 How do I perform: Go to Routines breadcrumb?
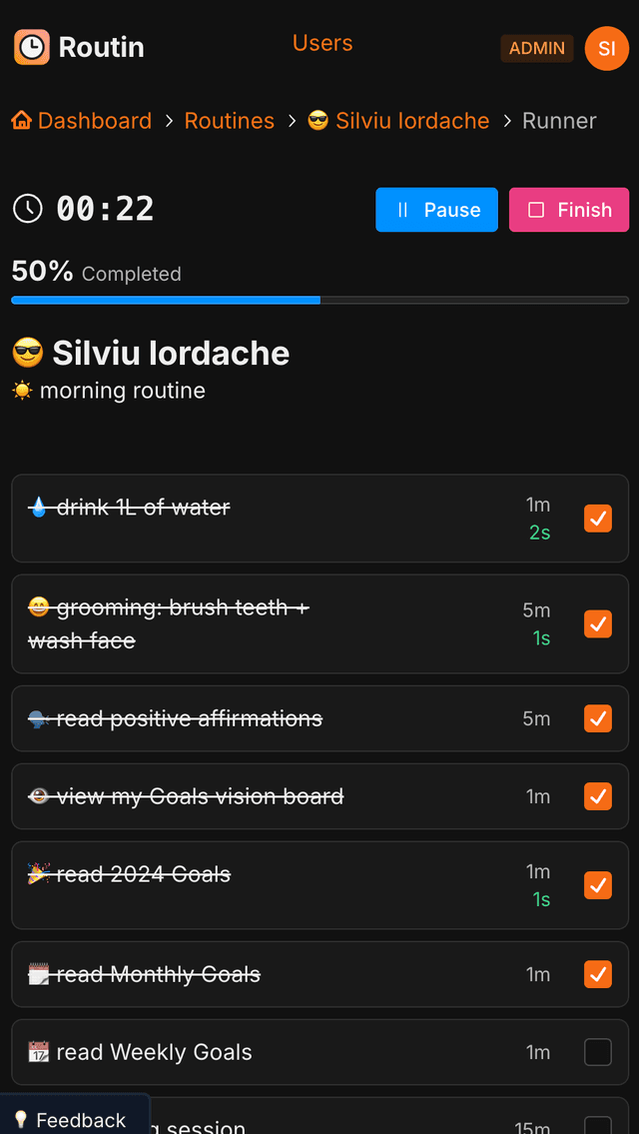(x=230, y=121)
